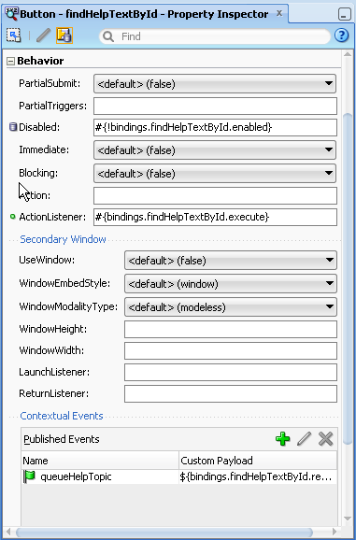The image size is (356, 540).
Task: Click vertical scrollbar down arrow
Action: point(348,519)
